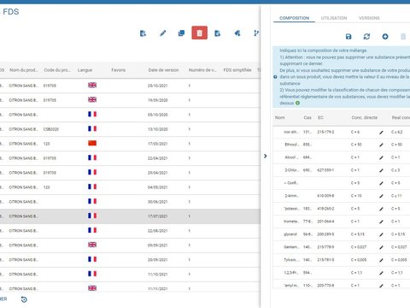This screenshot has width=410, height=308.
Task: Click the green info icon after 'dessus'
Action: click(297, 103)
